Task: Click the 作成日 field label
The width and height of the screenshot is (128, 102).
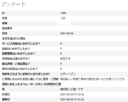Action: click(x=6, y=94)
